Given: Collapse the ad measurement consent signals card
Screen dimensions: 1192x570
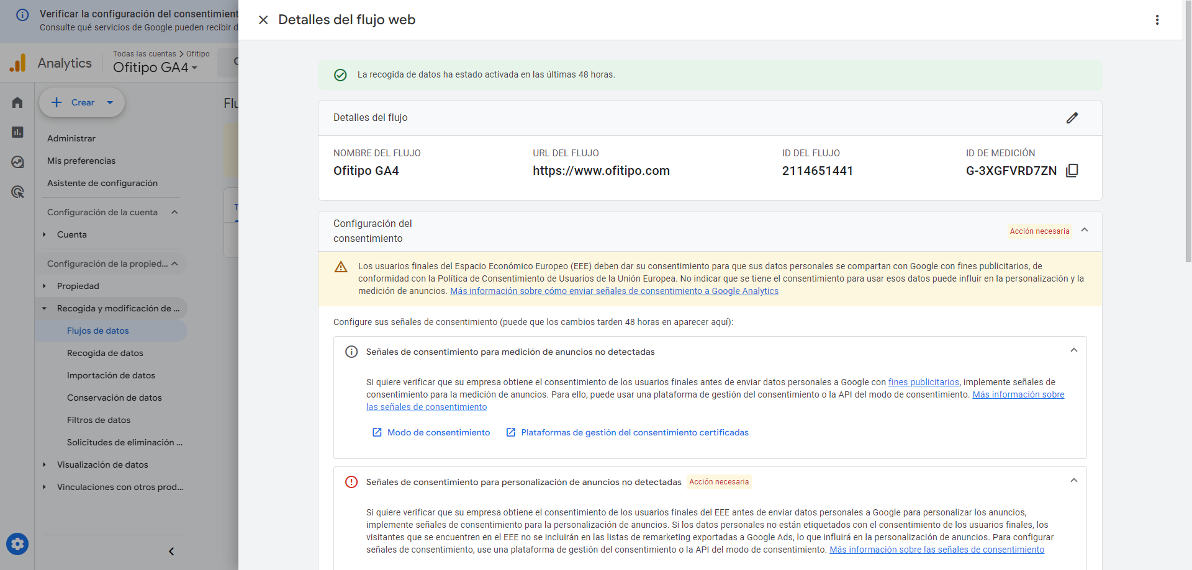Looking at the screenshot, I should point(1073,350).
